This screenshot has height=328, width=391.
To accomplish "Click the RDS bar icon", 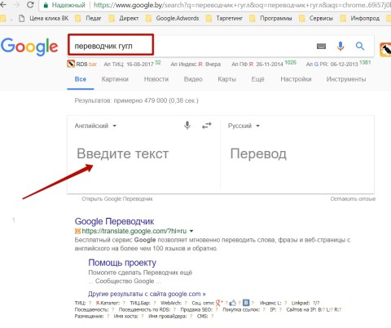I will (x=71, y=64).
